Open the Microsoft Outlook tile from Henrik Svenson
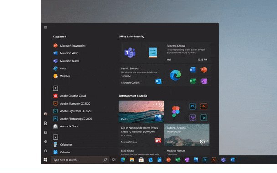This screenshot has width=277, height=173. [141, 75]
